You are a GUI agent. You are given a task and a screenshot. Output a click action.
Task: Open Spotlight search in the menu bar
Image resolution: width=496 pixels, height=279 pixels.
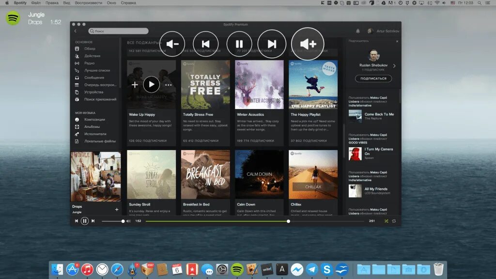click(x=480, y=3)
